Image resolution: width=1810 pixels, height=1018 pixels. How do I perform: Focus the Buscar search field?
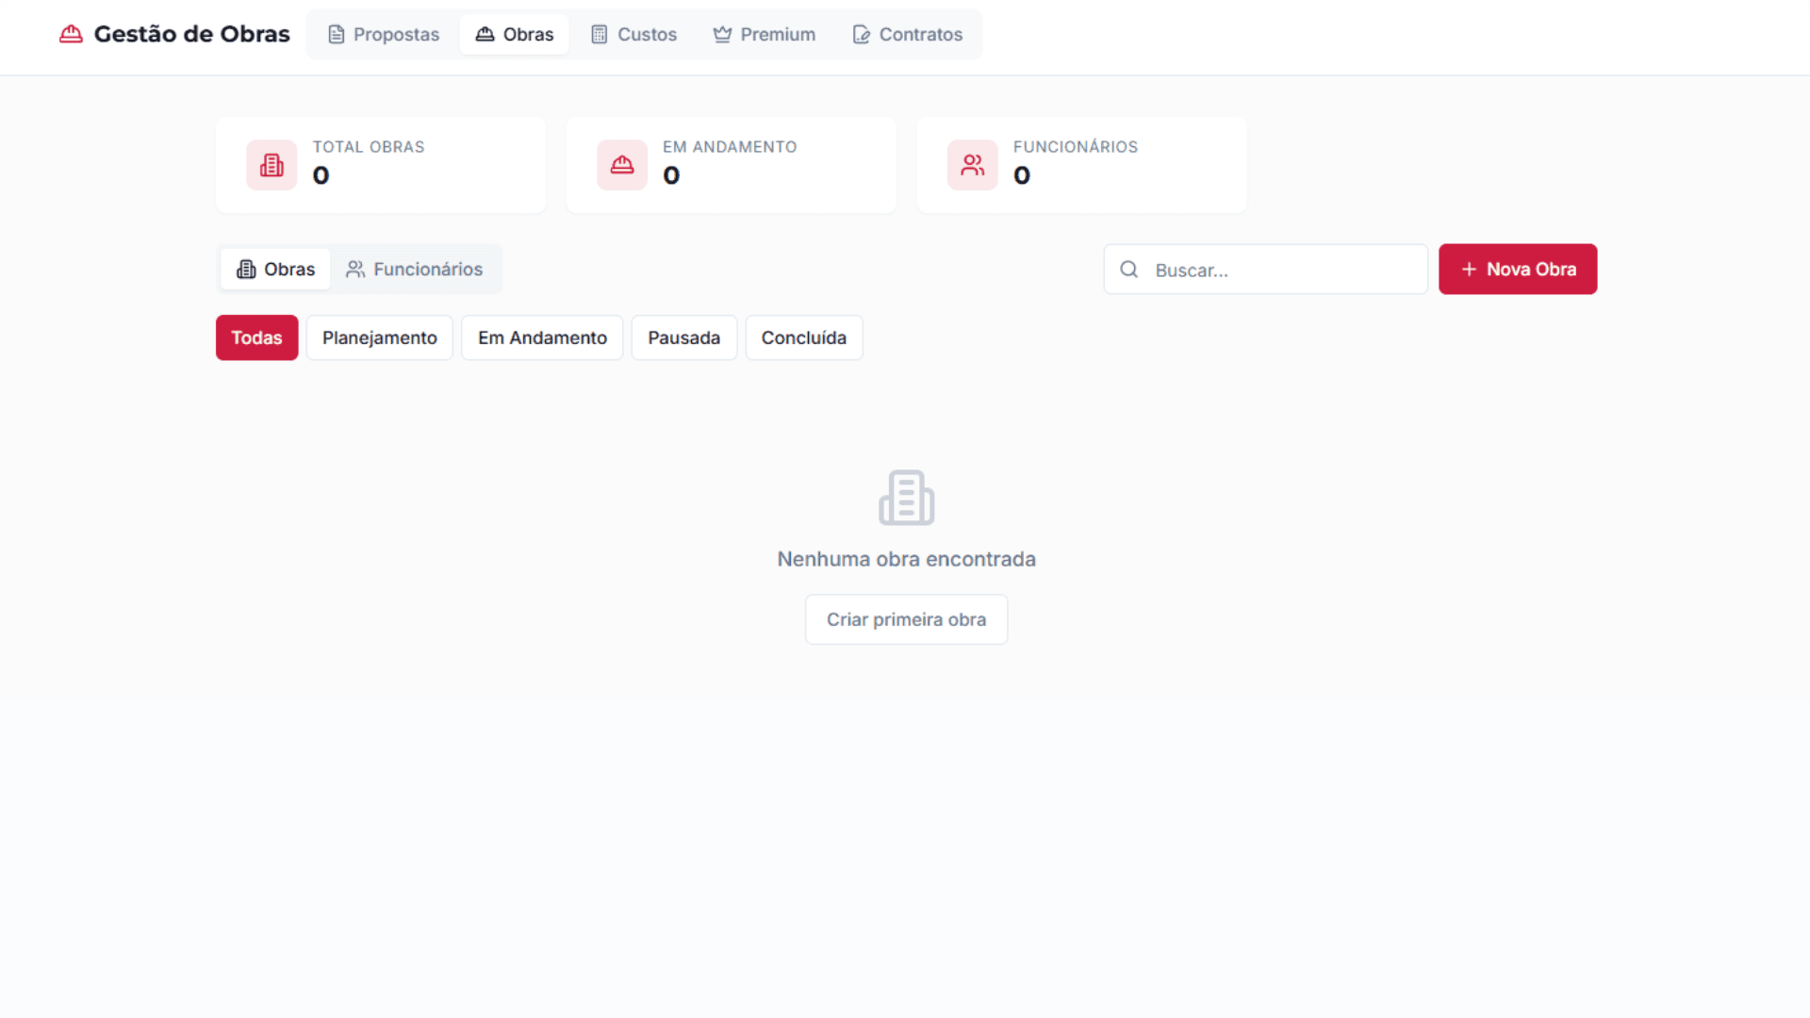[x=1266, y=270]
